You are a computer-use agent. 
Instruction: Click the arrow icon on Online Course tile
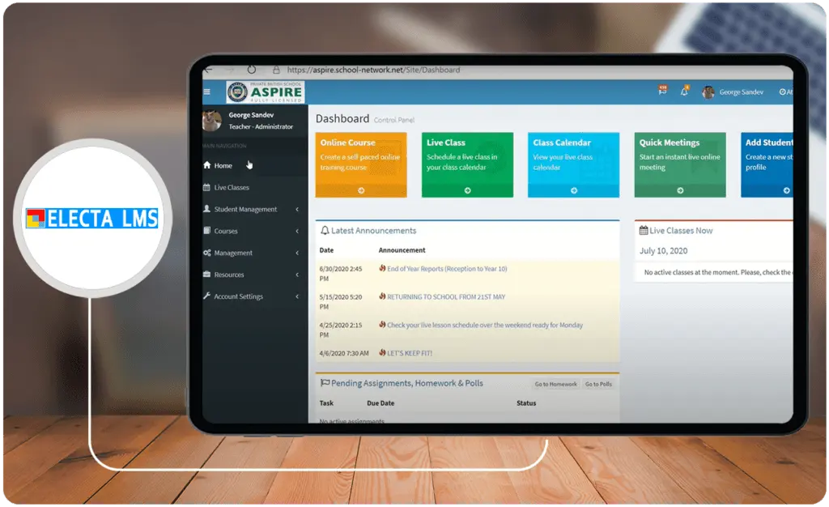pos(361,190)
